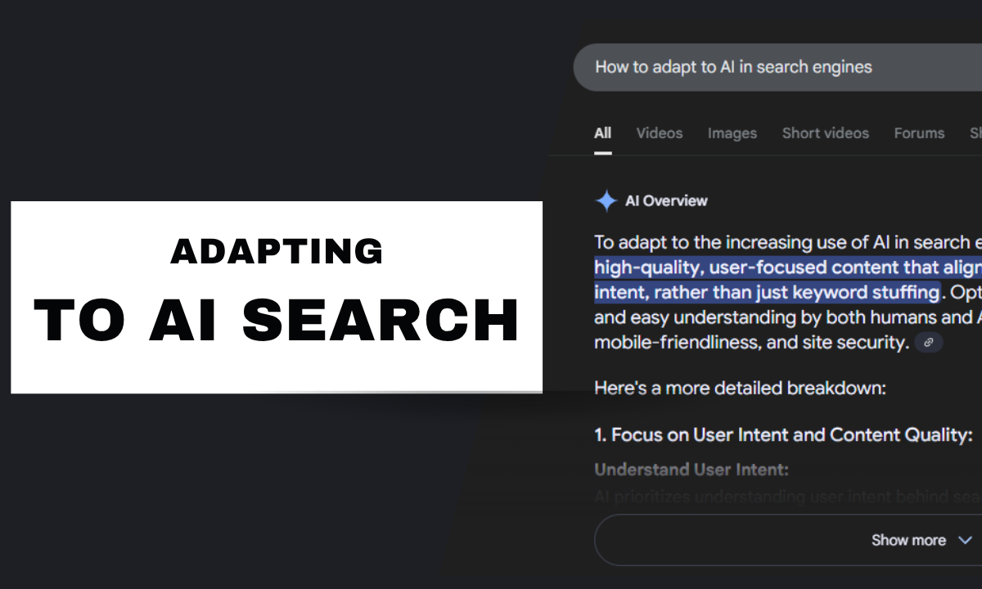
Task: Expand the AI Overview with Show more
Action: (908, 540)
